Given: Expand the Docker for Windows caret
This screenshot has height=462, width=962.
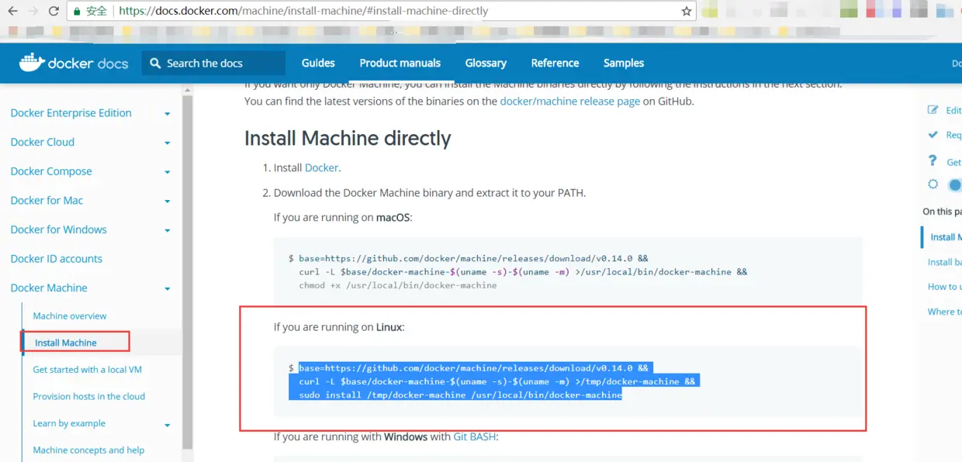Looking at the screenshot, I should (x=167, y=231).
